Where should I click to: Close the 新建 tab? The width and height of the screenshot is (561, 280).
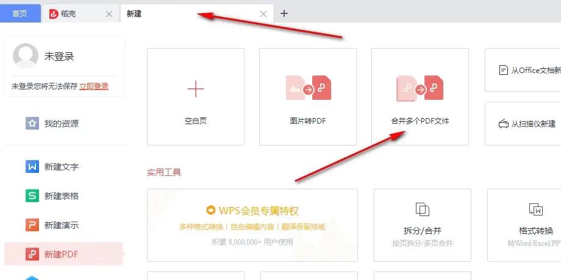[x=263, y=14]
